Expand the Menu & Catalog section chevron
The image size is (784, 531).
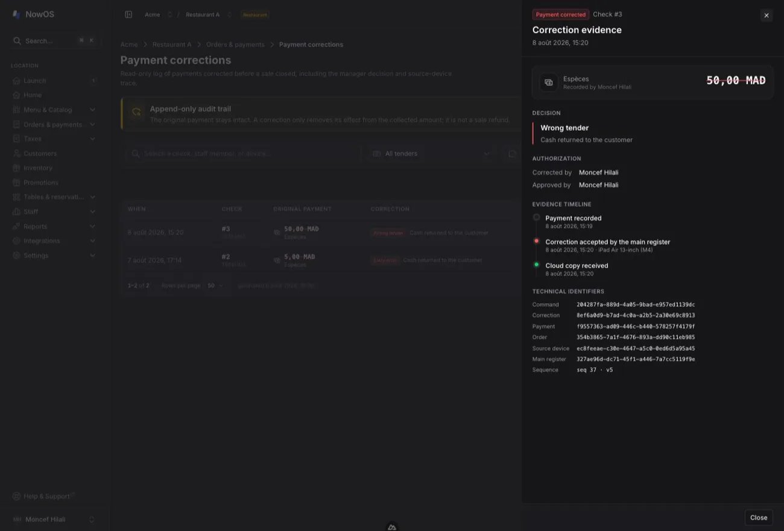tap(92, 110)
